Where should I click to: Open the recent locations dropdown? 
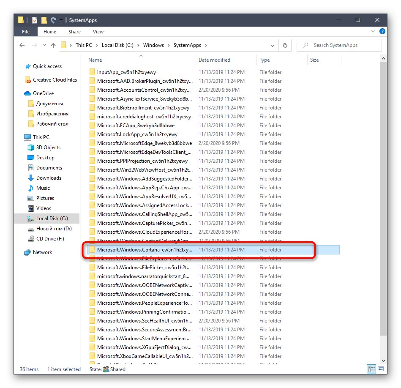pos(44,45)
